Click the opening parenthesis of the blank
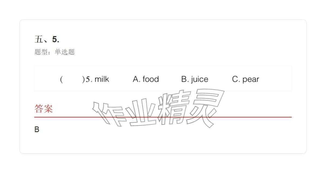 [61, 79]
